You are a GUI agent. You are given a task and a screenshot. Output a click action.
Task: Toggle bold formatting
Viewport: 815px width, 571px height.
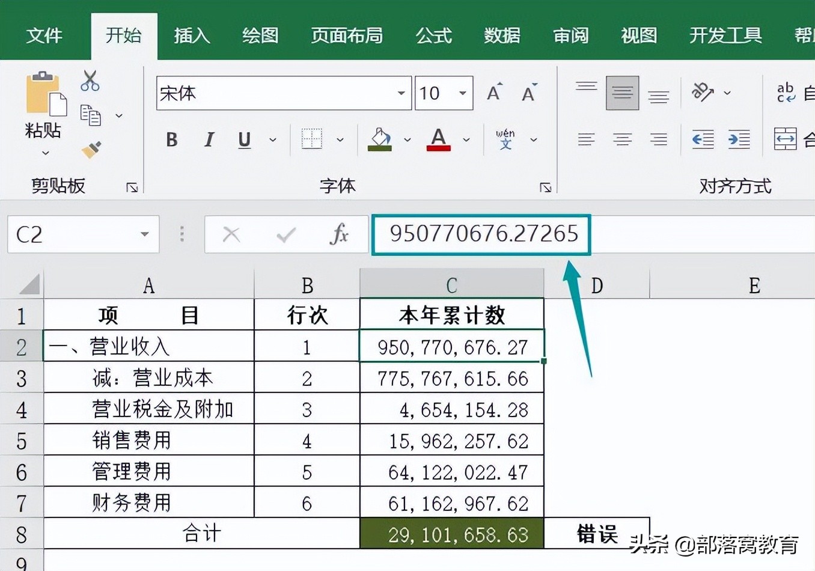(x=172, y=140)
